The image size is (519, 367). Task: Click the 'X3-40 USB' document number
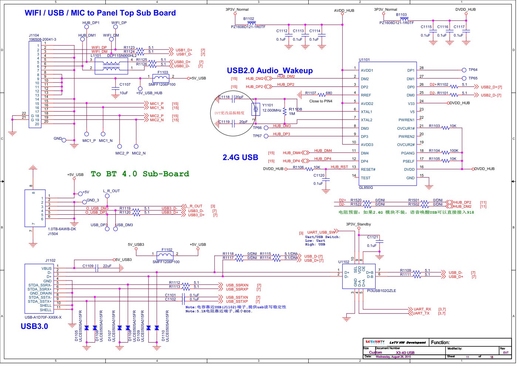point(405,353)
